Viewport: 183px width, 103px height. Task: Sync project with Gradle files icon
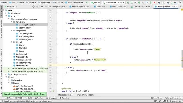(x=168, y=3)
